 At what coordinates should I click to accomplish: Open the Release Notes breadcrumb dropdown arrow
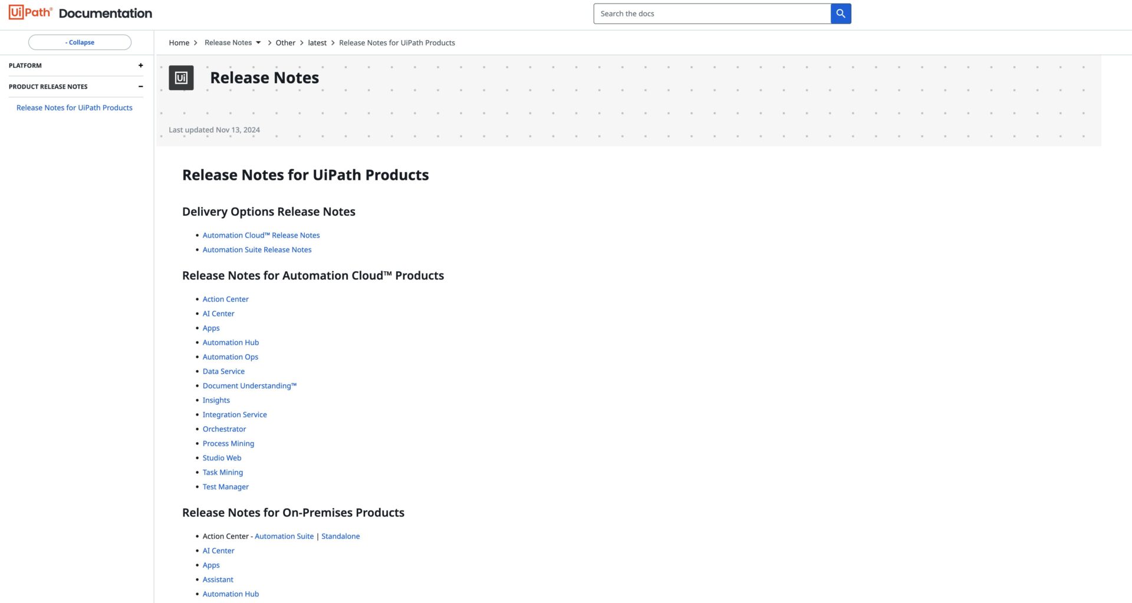[x=258, y=42]
